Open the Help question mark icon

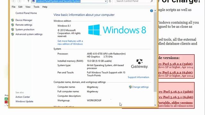(152, 11)
